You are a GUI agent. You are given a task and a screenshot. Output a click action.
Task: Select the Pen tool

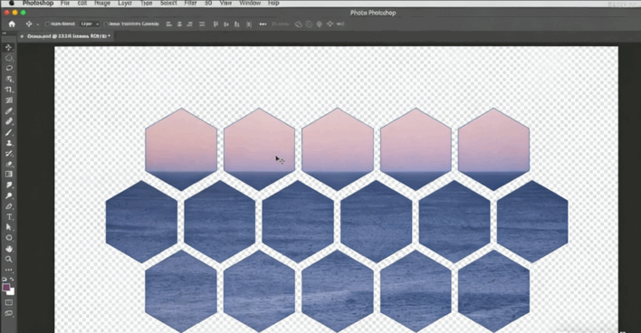pyautogui.click(x=8, y=206)
